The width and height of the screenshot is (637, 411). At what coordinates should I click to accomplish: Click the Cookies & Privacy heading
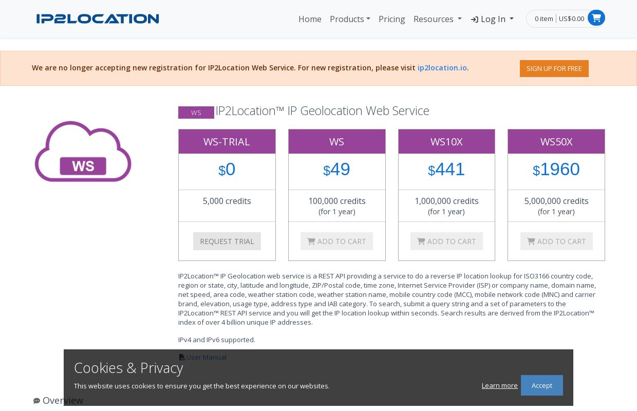[128, 368]
